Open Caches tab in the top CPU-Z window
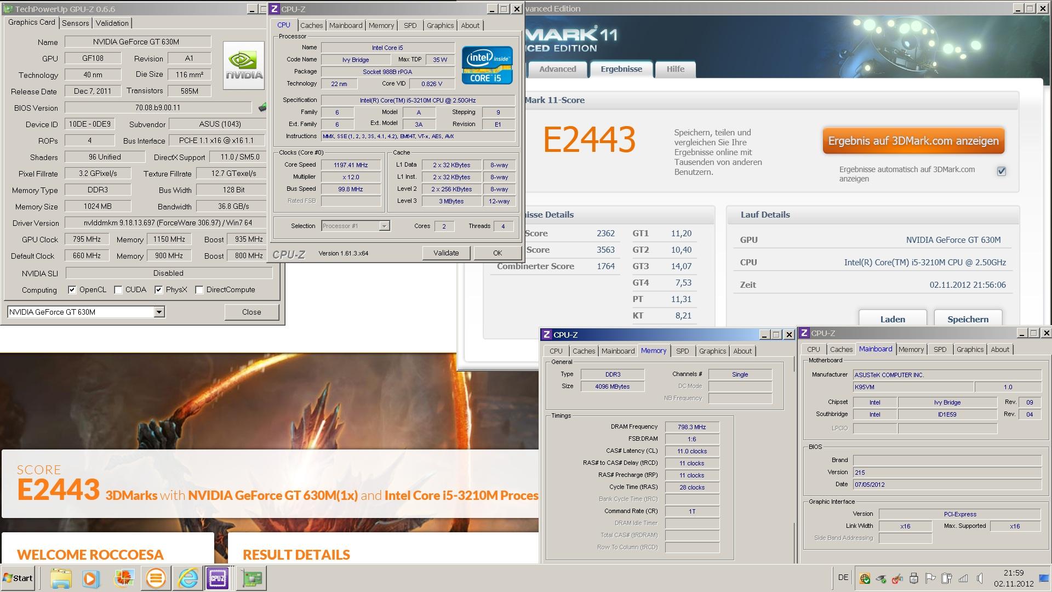The width and height of the screenshot is (1052, 592). [311, 25]
